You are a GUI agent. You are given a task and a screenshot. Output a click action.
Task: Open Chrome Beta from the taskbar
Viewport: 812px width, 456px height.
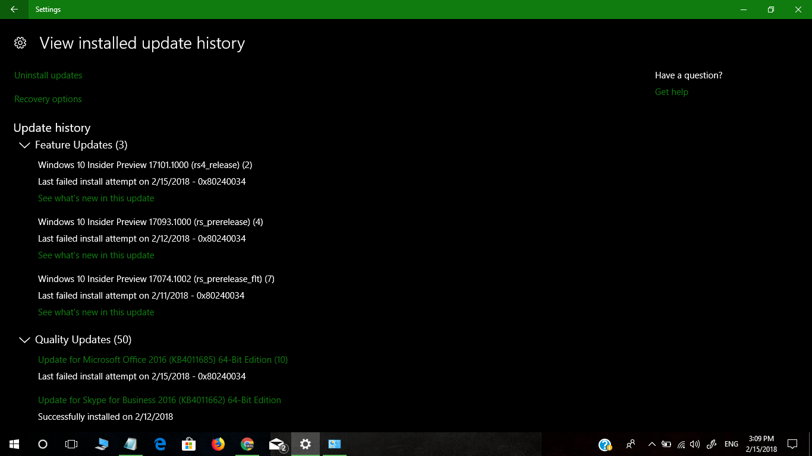247,444
